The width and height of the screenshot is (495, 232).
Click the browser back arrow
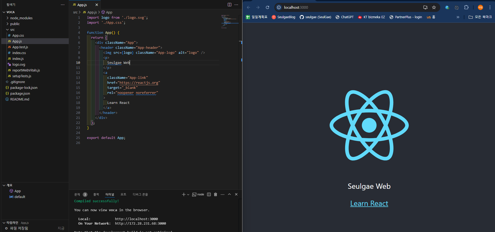[248, 7]
